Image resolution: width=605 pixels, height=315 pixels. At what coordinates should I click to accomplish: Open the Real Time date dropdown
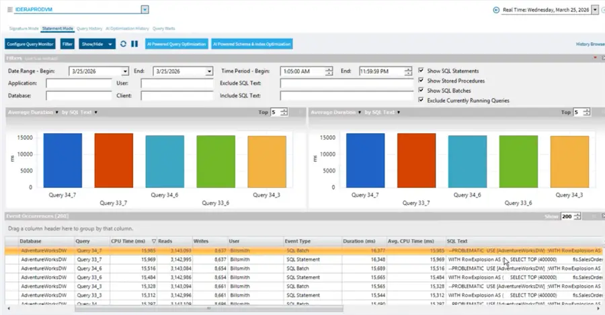click(x=595, y=10)
